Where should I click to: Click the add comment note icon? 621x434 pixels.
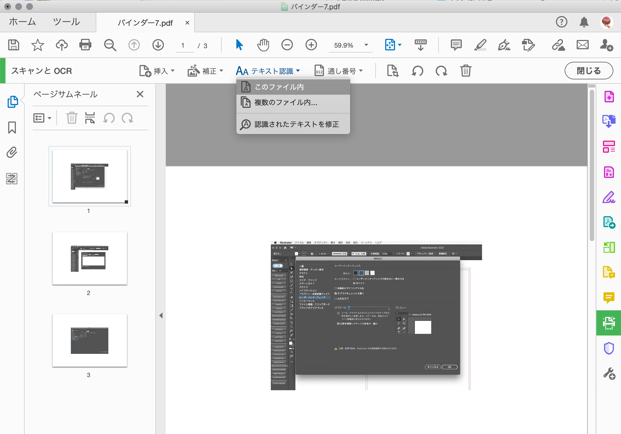456,45
